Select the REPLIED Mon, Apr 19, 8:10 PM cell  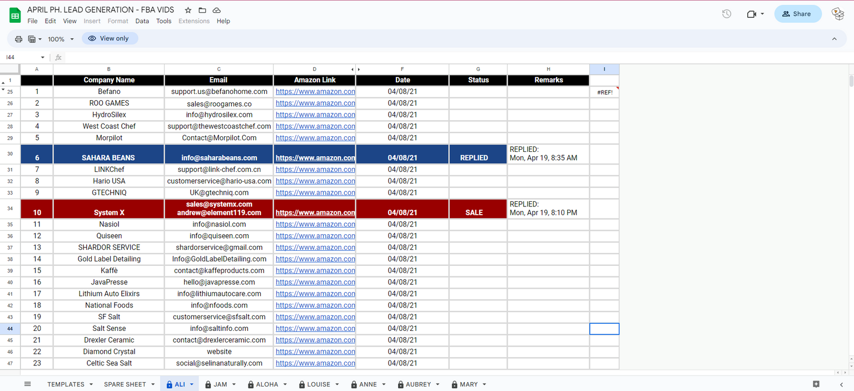coord(548,209)
